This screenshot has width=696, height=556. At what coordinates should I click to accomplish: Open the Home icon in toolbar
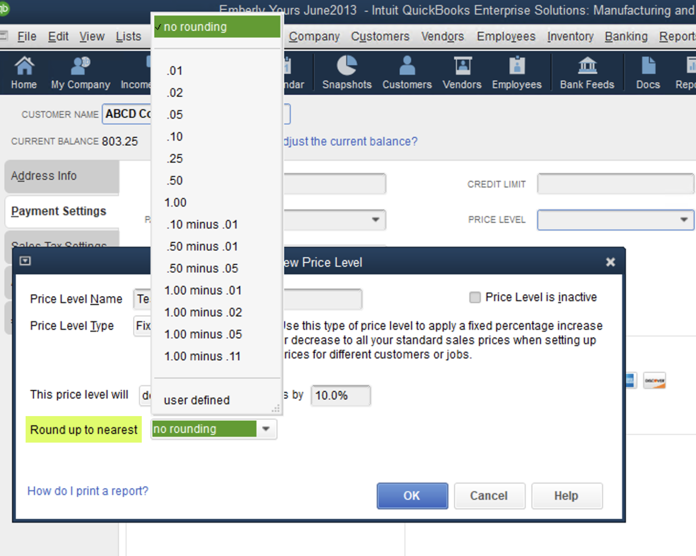coord(24,72)
